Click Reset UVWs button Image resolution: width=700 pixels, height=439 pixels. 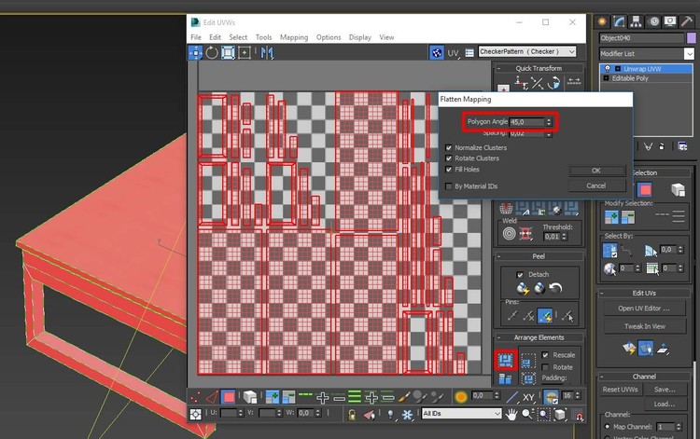[620, 390]
